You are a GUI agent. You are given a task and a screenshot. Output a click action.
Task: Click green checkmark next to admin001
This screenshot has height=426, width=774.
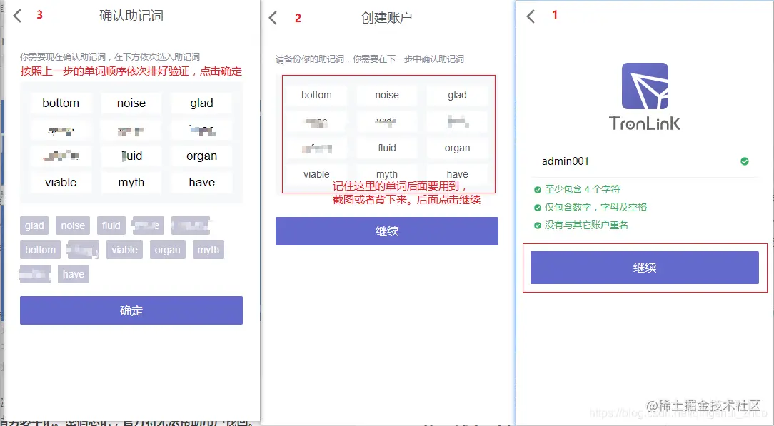point(745,161)
